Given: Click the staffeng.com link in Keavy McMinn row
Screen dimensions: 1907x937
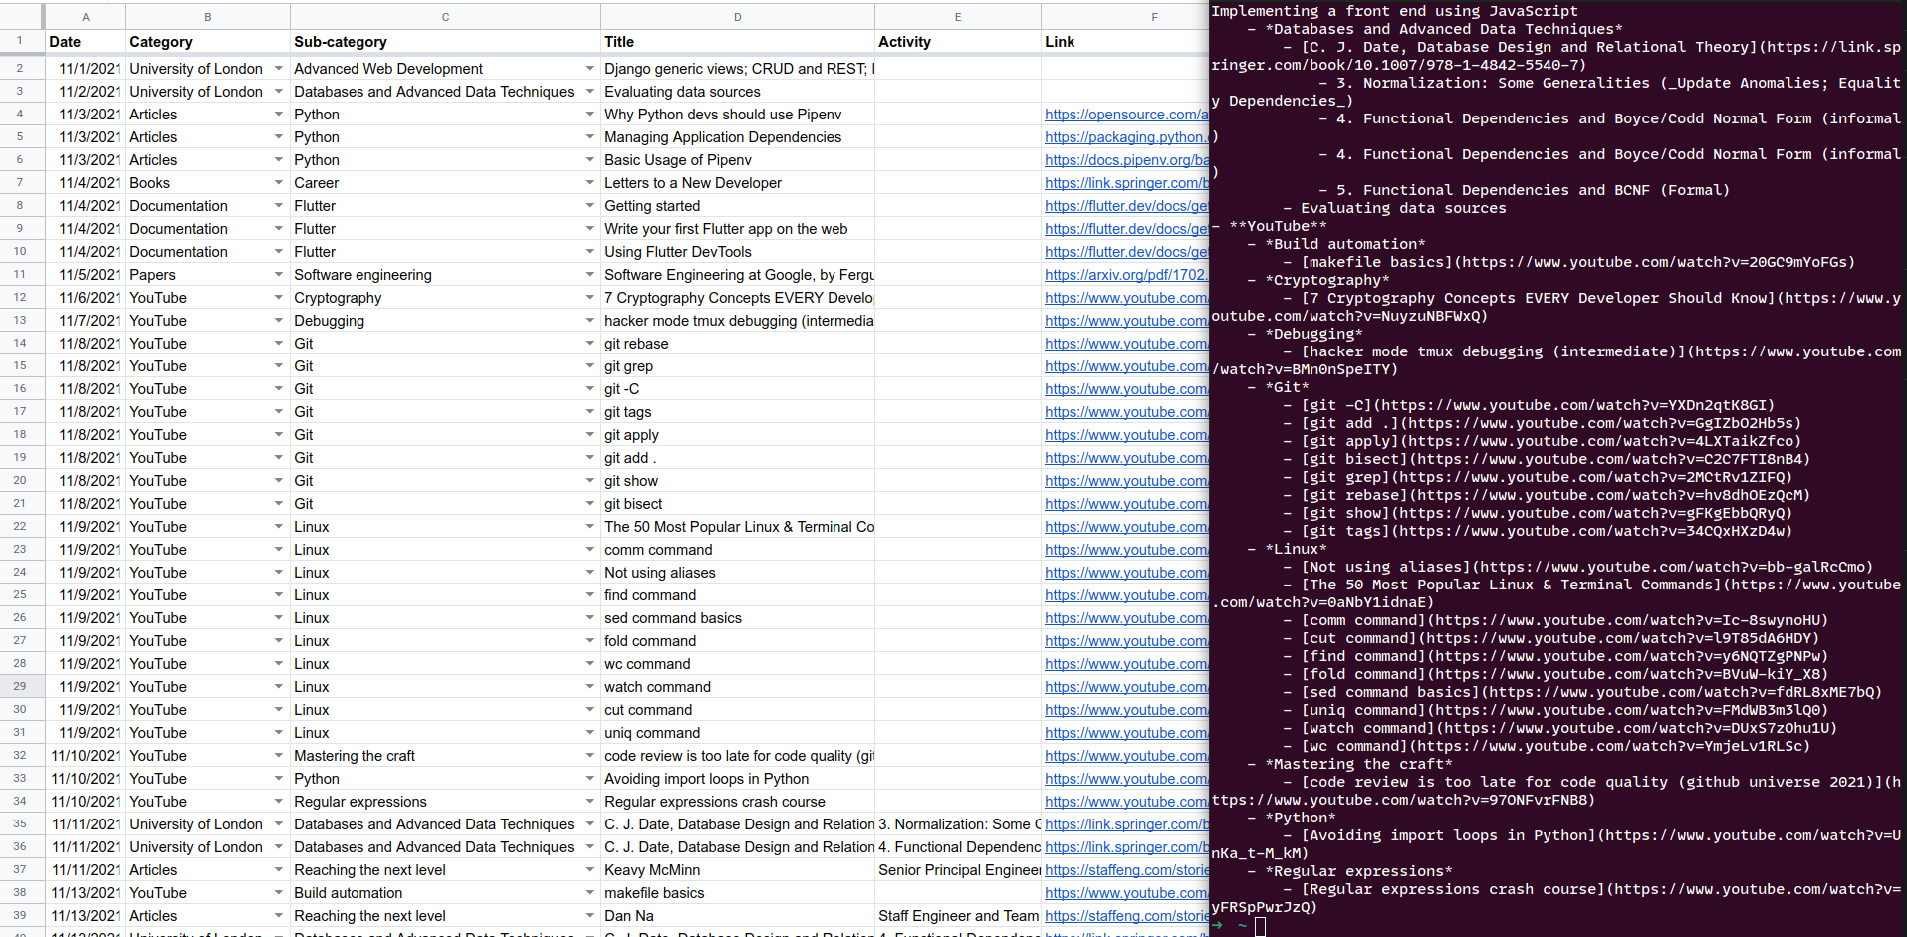Looking at the screenshot, I should pos(1125,870).
